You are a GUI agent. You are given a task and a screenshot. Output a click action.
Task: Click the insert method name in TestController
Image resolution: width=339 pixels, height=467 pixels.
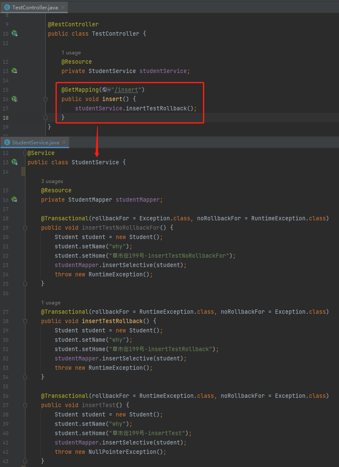pos(112,99)
